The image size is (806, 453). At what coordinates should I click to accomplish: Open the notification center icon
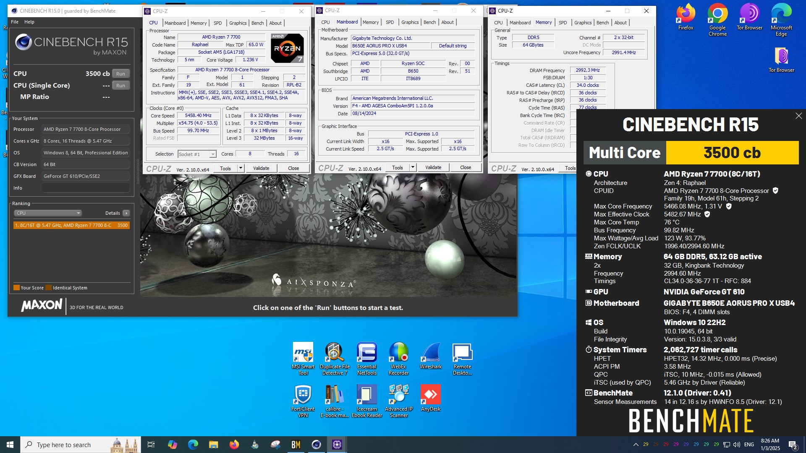click(x=793, y=445)
